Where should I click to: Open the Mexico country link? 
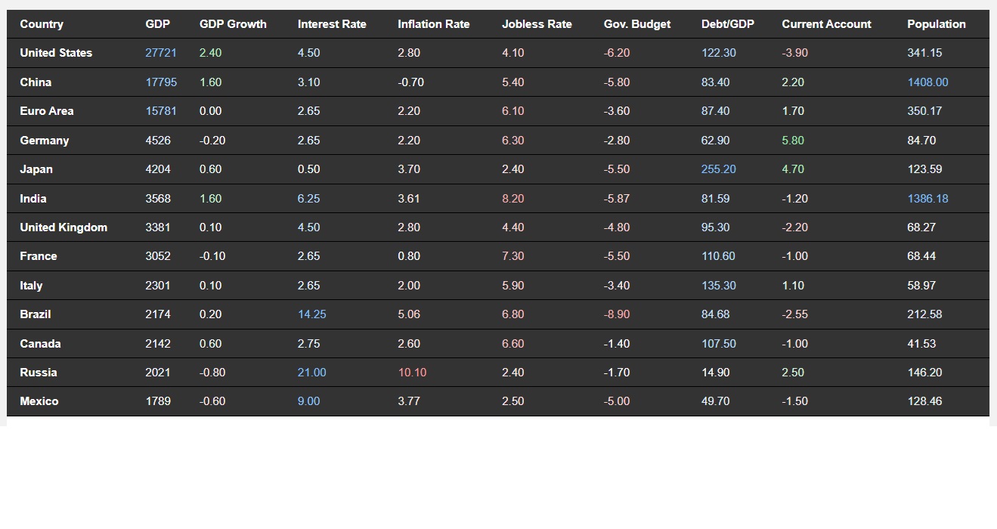tap(39, 401)
